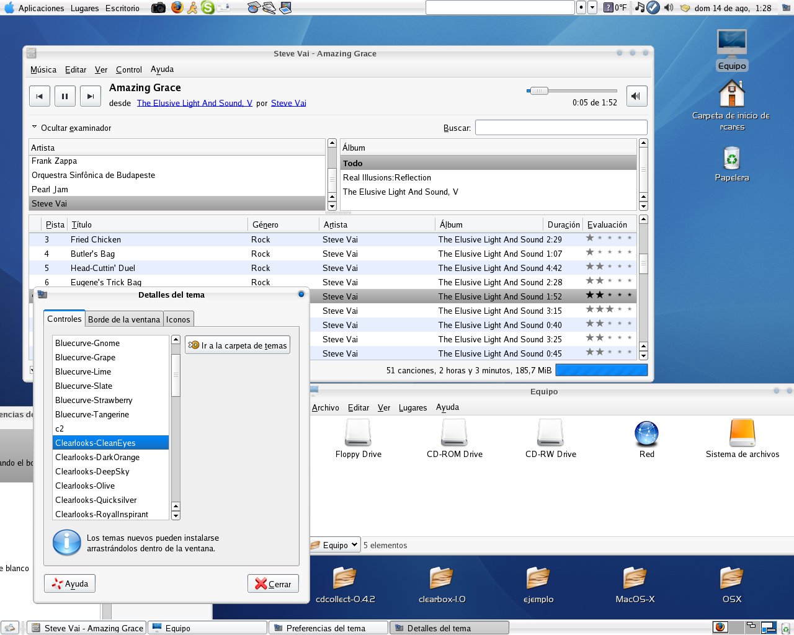Open the weather applet showing 0°F
Screen dimensions: 794x635
coord(615,7)
